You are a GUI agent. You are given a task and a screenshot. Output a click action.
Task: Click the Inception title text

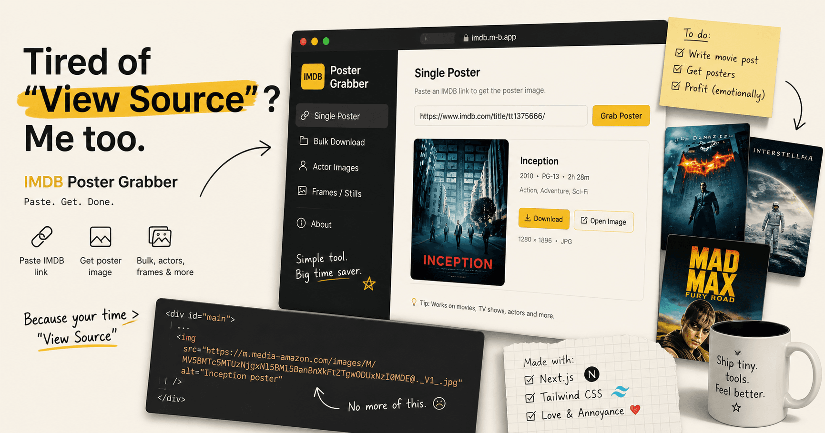[539, 161]
